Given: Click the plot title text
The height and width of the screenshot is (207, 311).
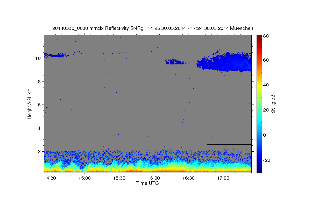Looking at the screenshot, I should 153,28.
